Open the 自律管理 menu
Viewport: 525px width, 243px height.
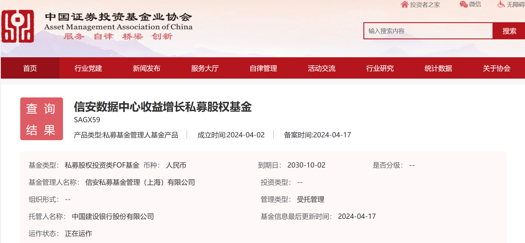(263, 68)
